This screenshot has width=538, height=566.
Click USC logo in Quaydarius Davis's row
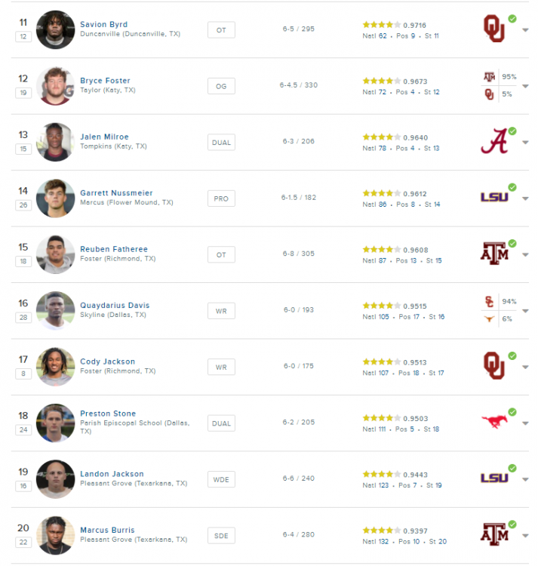489,302
